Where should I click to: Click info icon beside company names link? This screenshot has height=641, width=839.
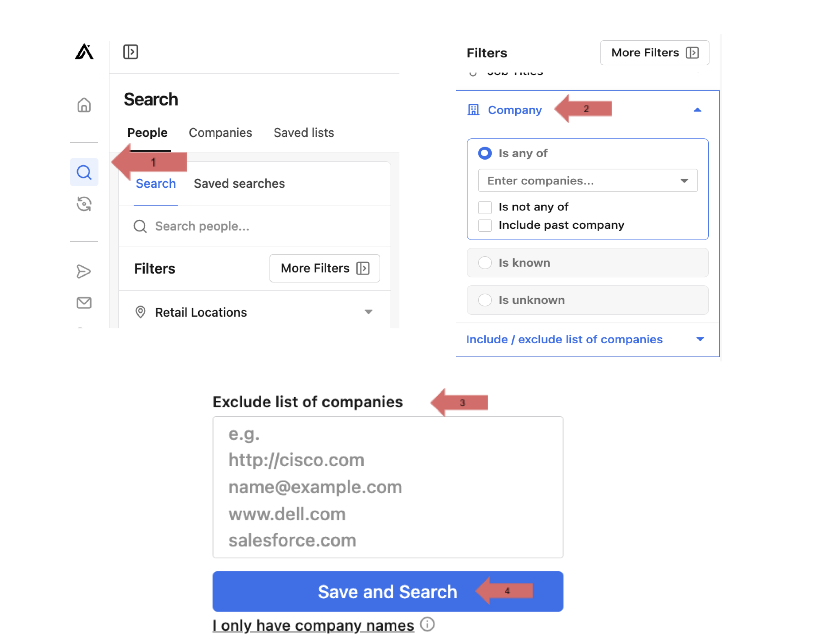(427, 624)
